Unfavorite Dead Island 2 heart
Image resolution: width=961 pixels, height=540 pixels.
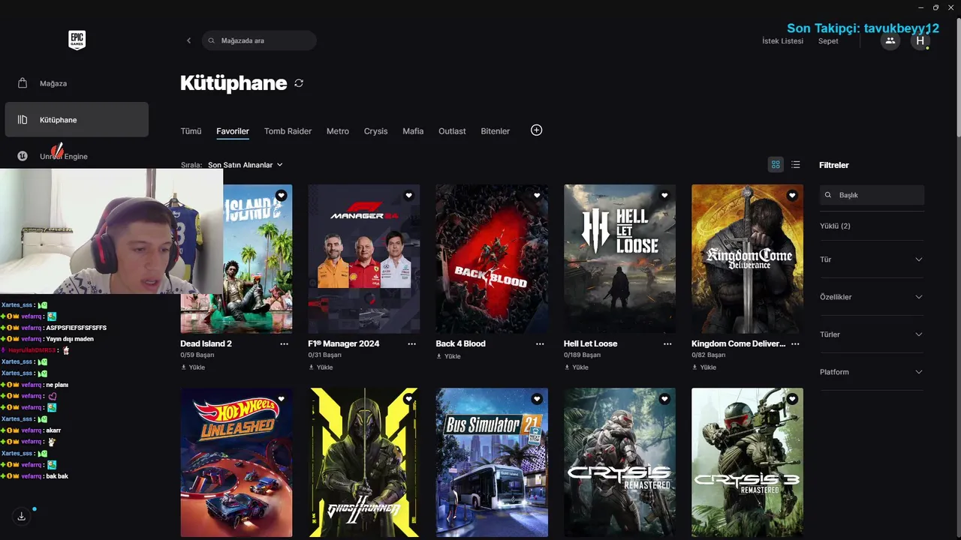281,196
